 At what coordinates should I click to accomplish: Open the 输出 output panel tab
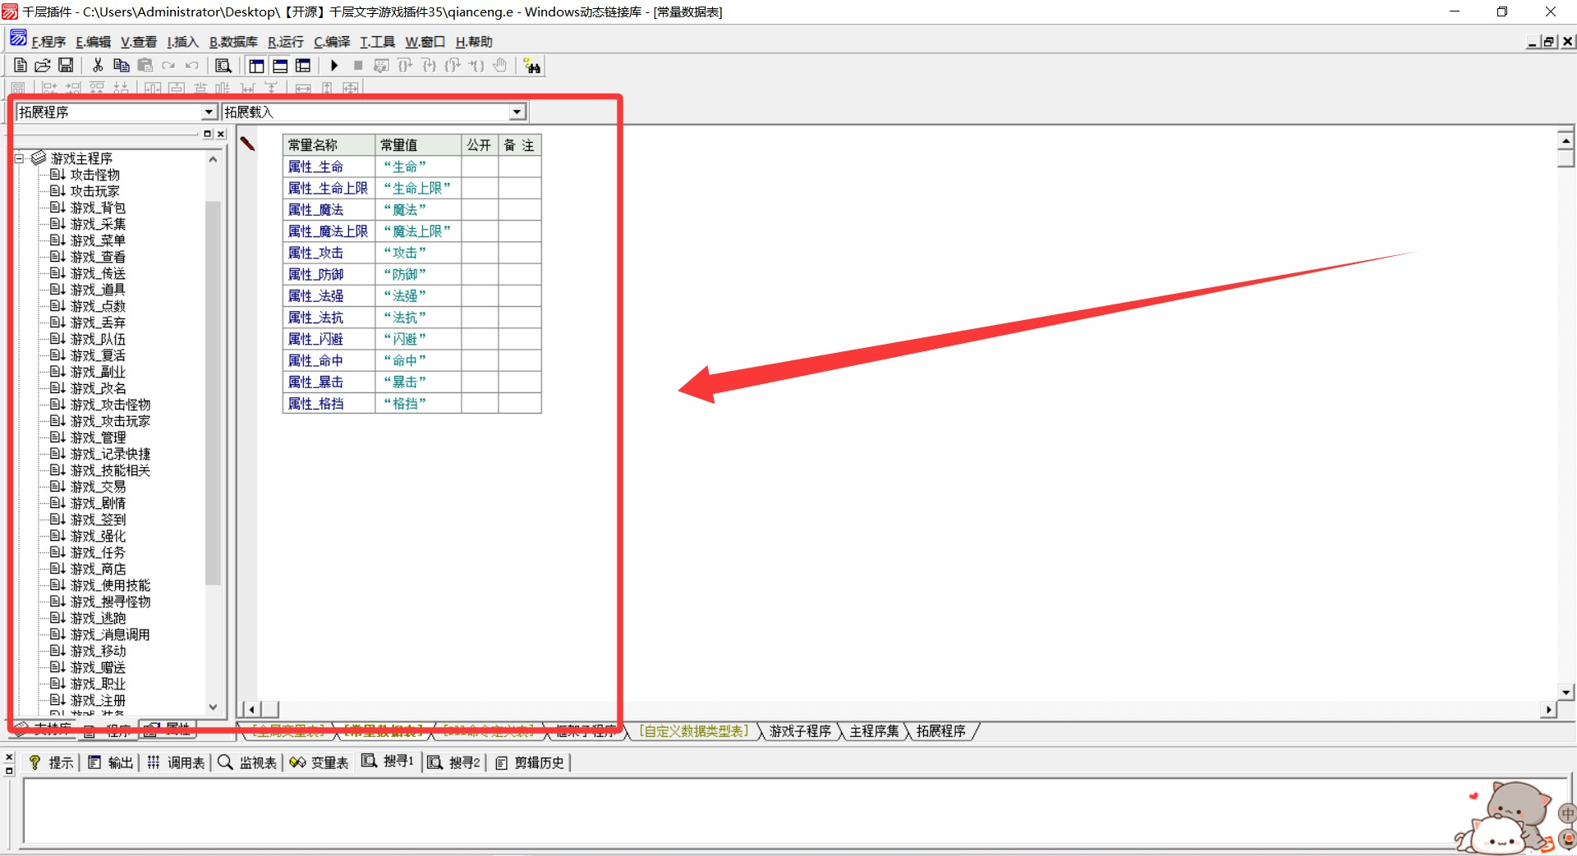[x=112, y=762]
